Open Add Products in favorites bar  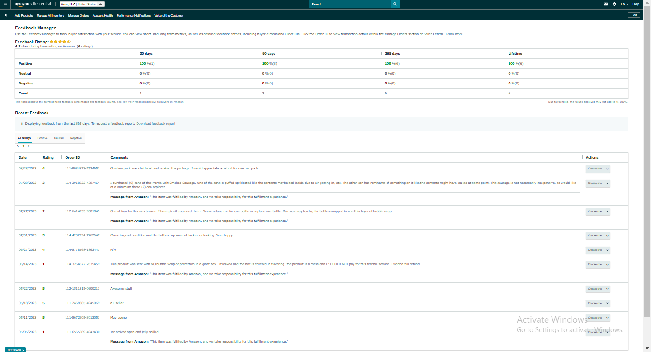click(x=24, y=16)
